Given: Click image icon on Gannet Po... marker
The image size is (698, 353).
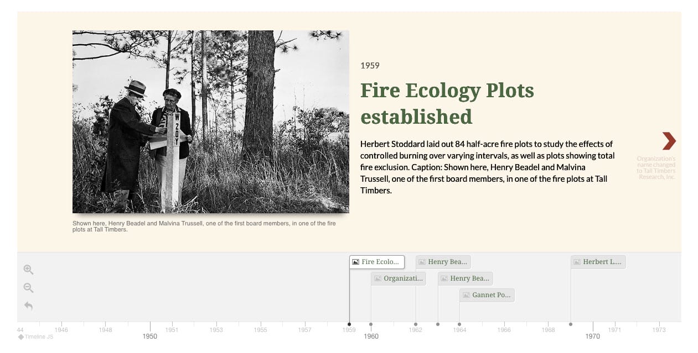Looking at the screenshot, I should pyautogui.click(x=466, y=295).
